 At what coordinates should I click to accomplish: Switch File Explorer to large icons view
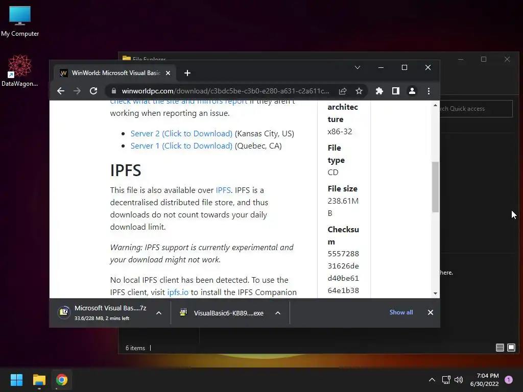(x=511, y=348)
